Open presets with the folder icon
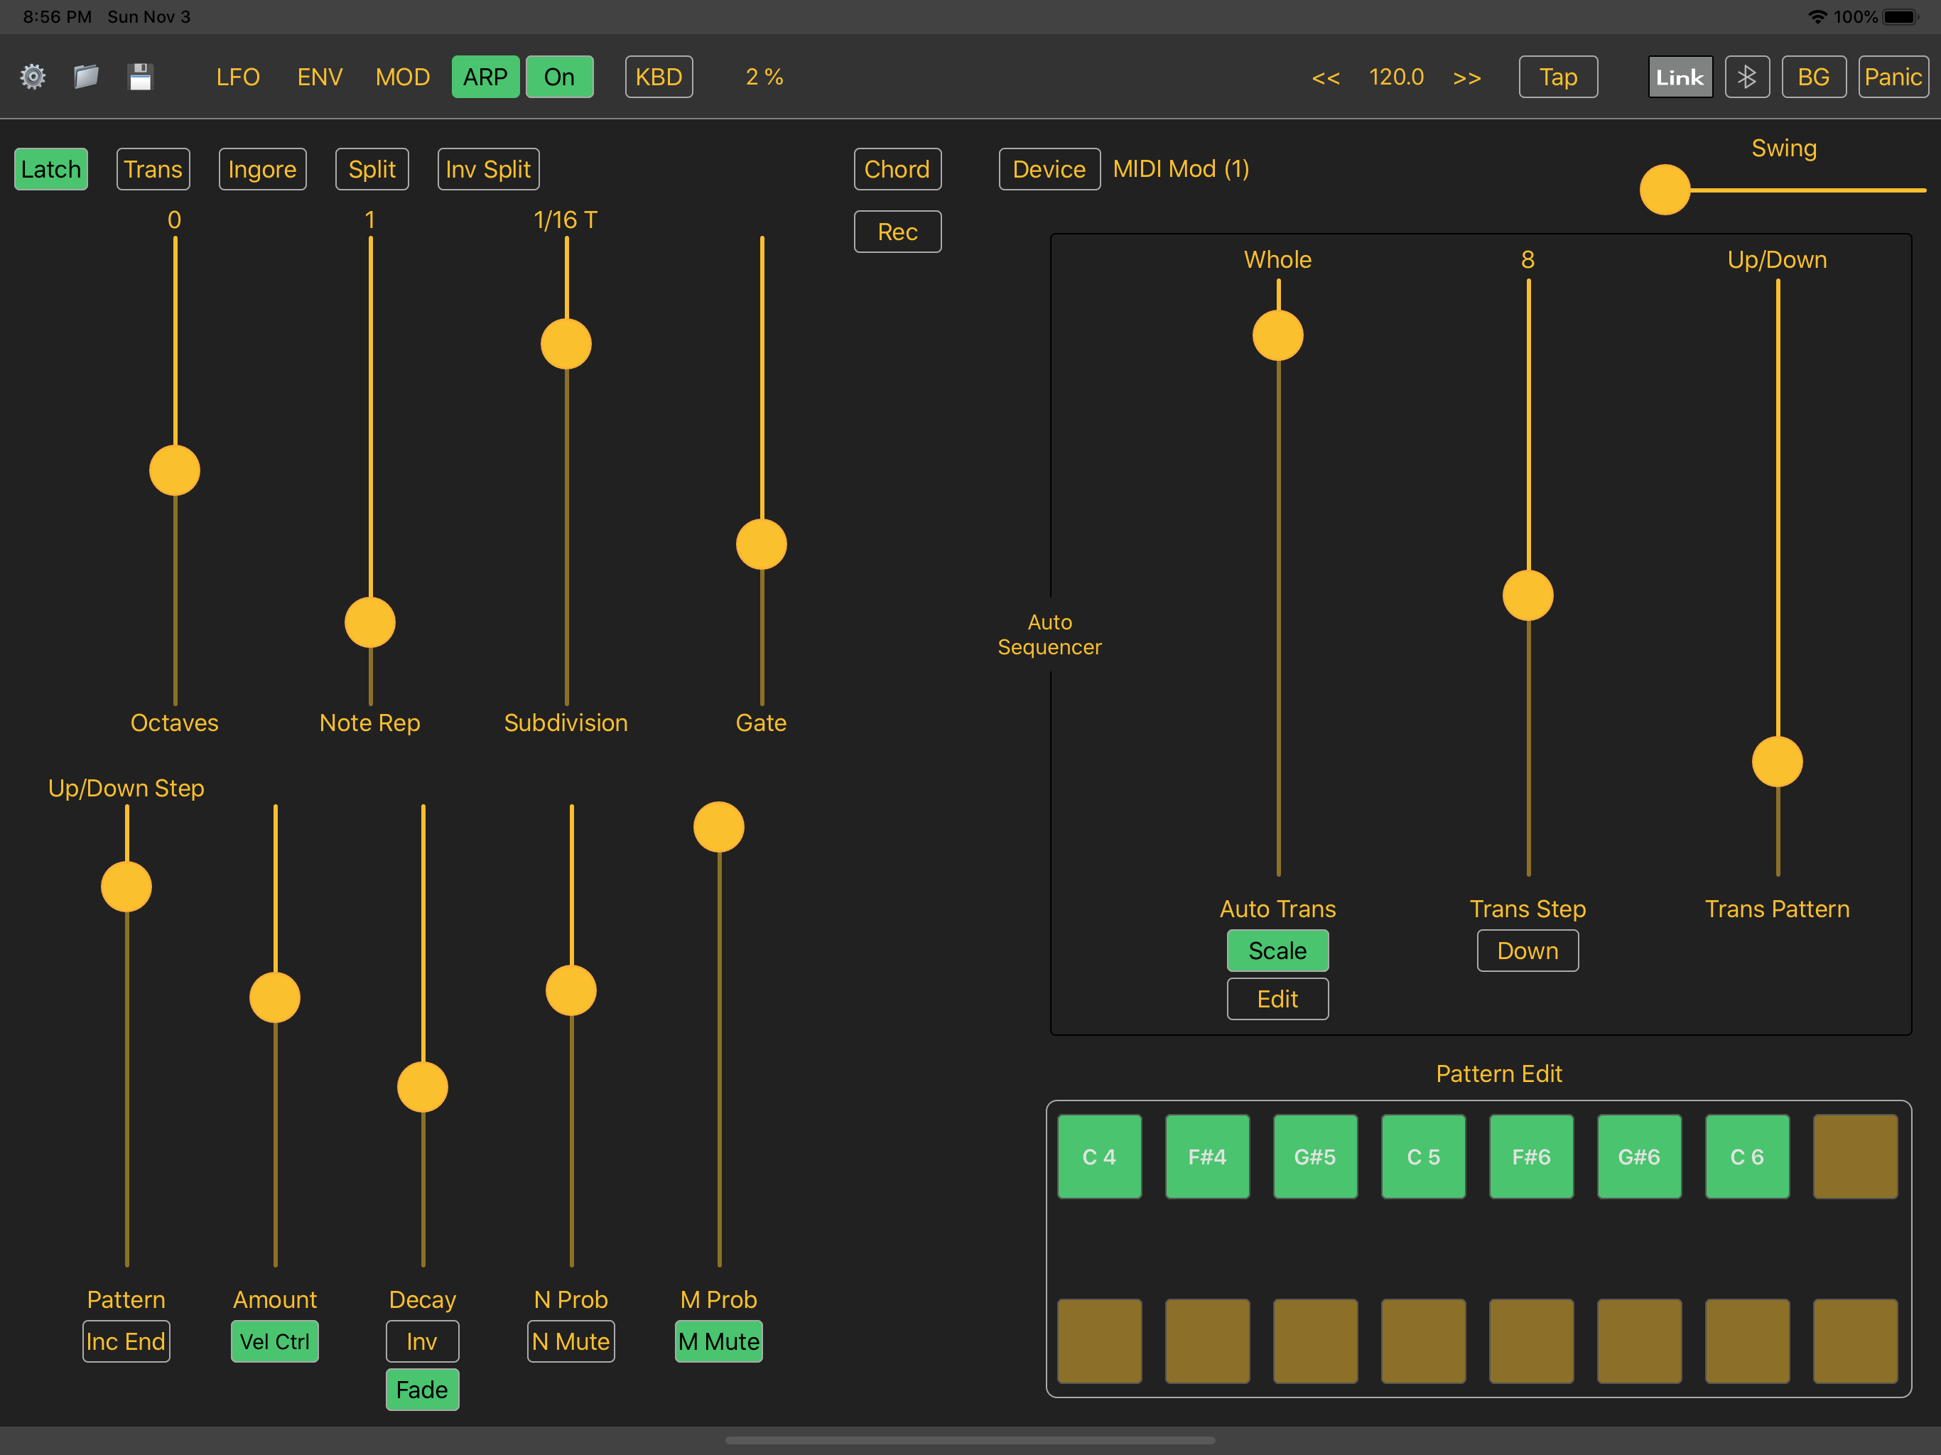The image size is (1941, 1455). (86, 77)
